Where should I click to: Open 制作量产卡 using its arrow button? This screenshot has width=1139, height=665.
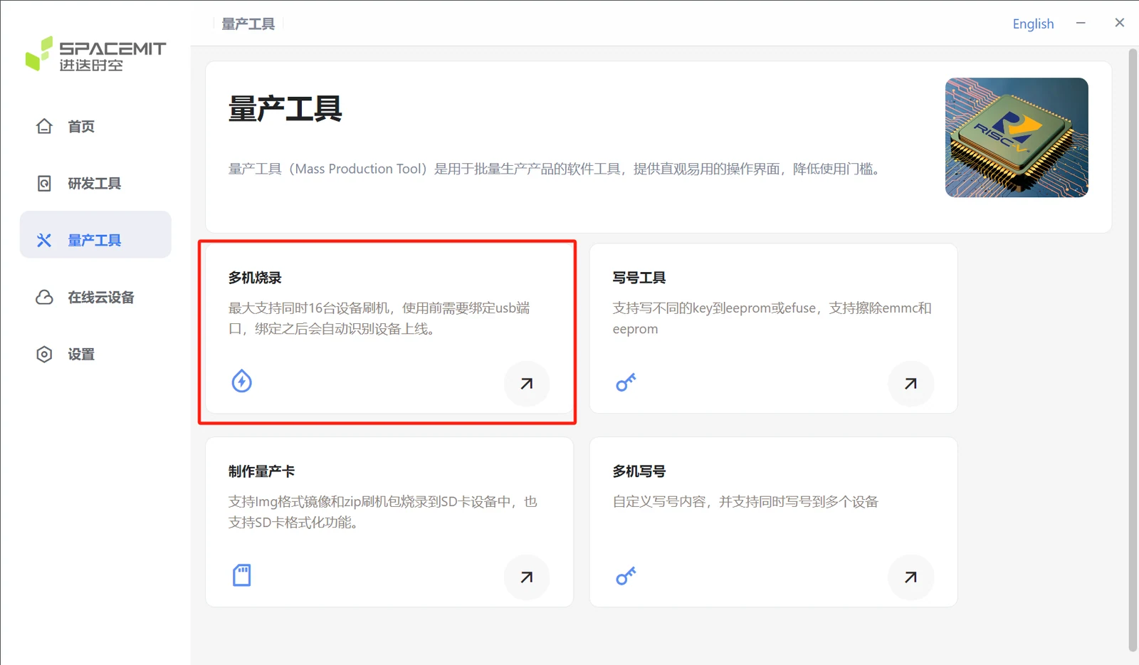[527, 577]
